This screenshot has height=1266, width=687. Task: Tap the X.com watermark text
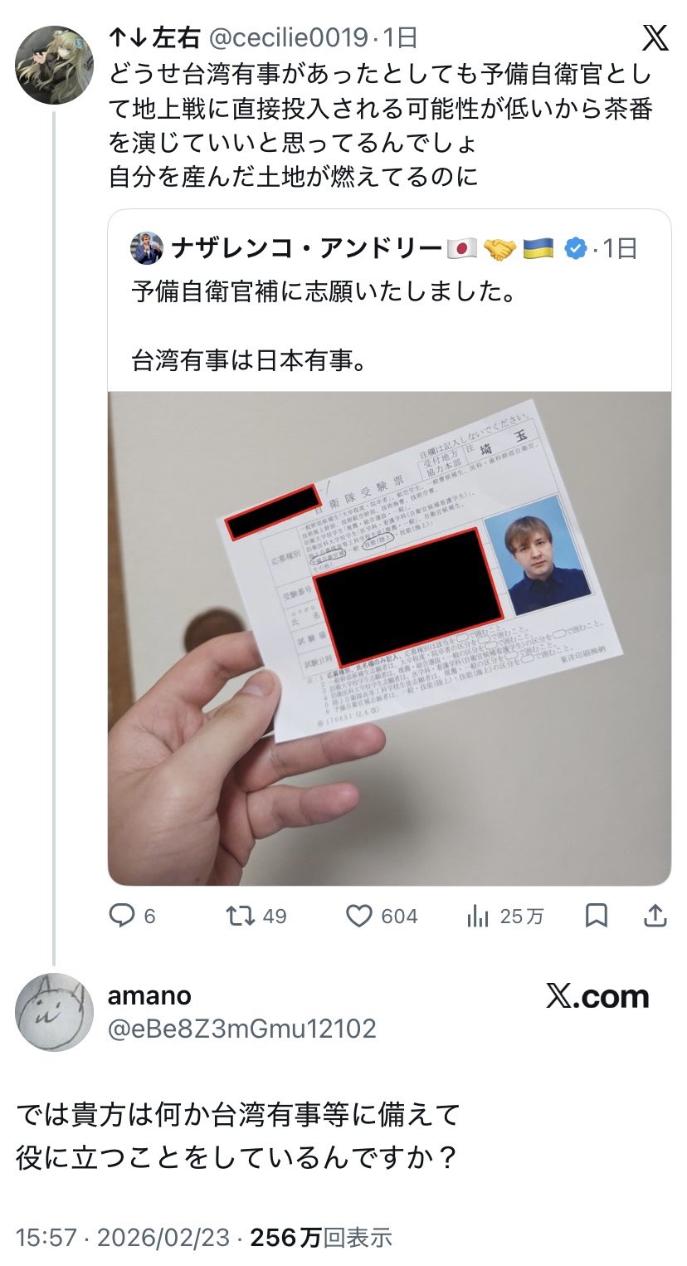coord(597,996)
